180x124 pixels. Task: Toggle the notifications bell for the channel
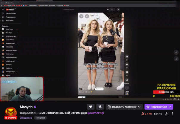click(x=100, y=107)
